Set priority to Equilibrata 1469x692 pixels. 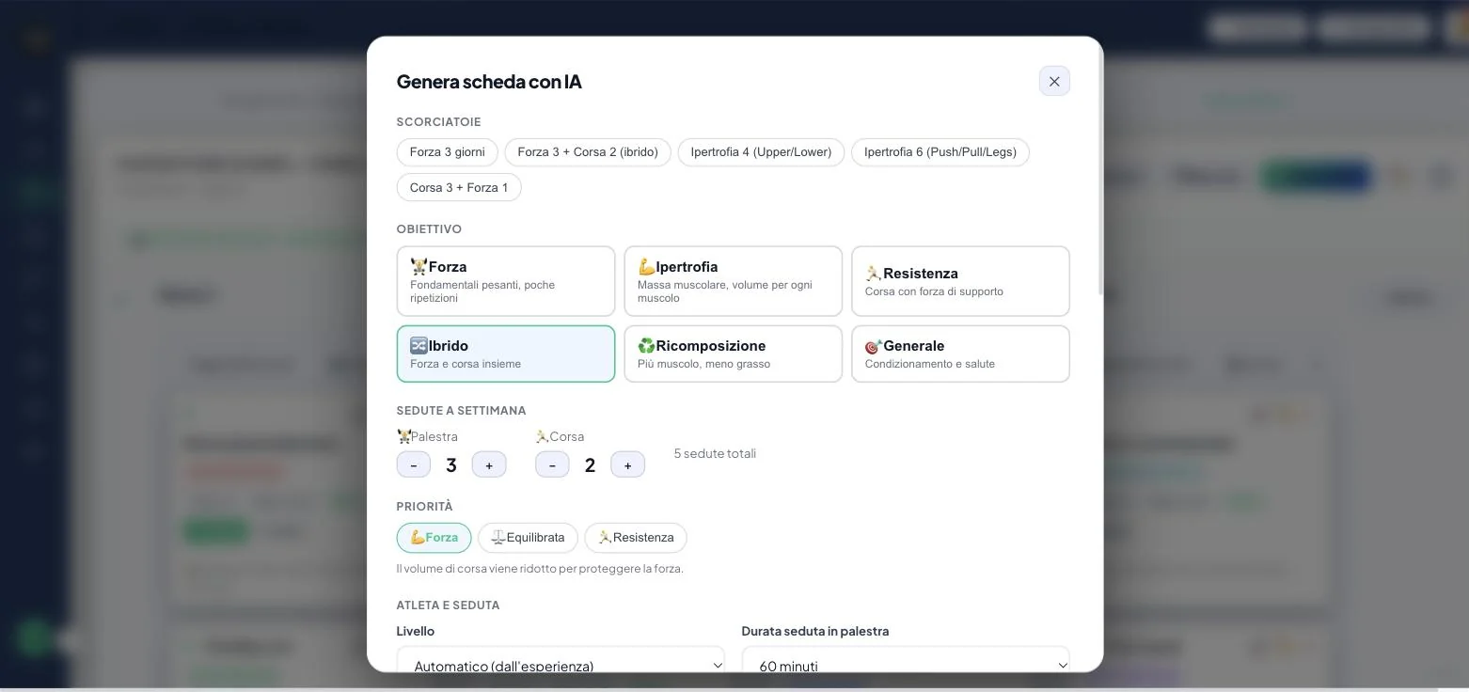pos(528,538)
